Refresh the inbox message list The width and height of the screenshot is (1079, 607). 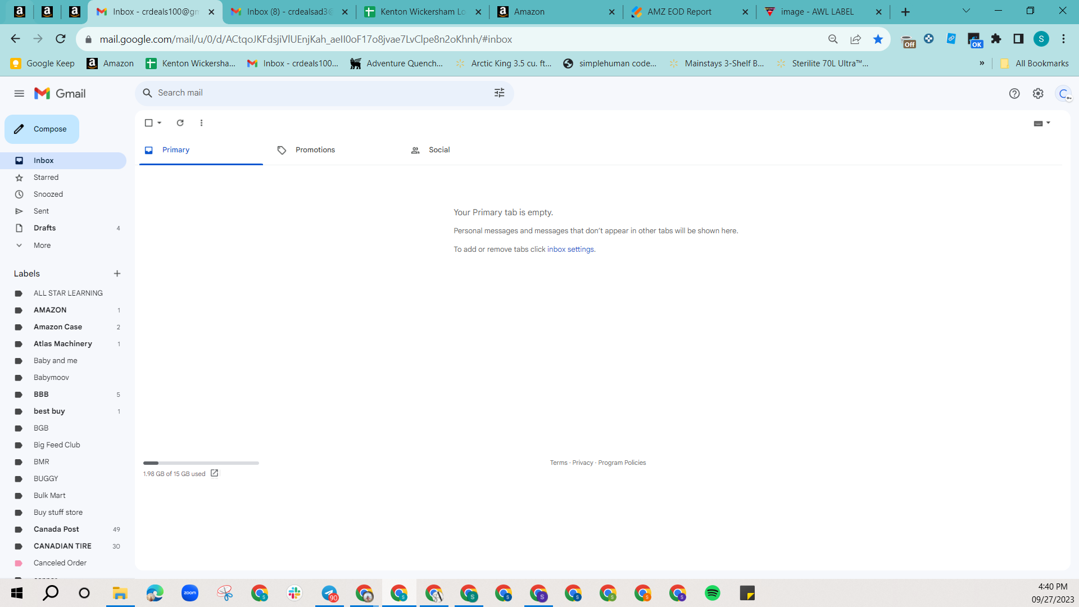pyautogui.click(x=180, y=123)
